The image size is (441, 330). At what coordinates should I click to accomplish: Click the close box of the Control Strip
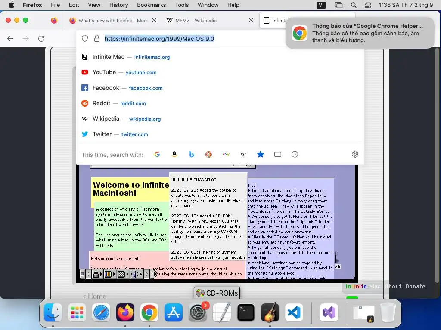click(x=82, y=274)
